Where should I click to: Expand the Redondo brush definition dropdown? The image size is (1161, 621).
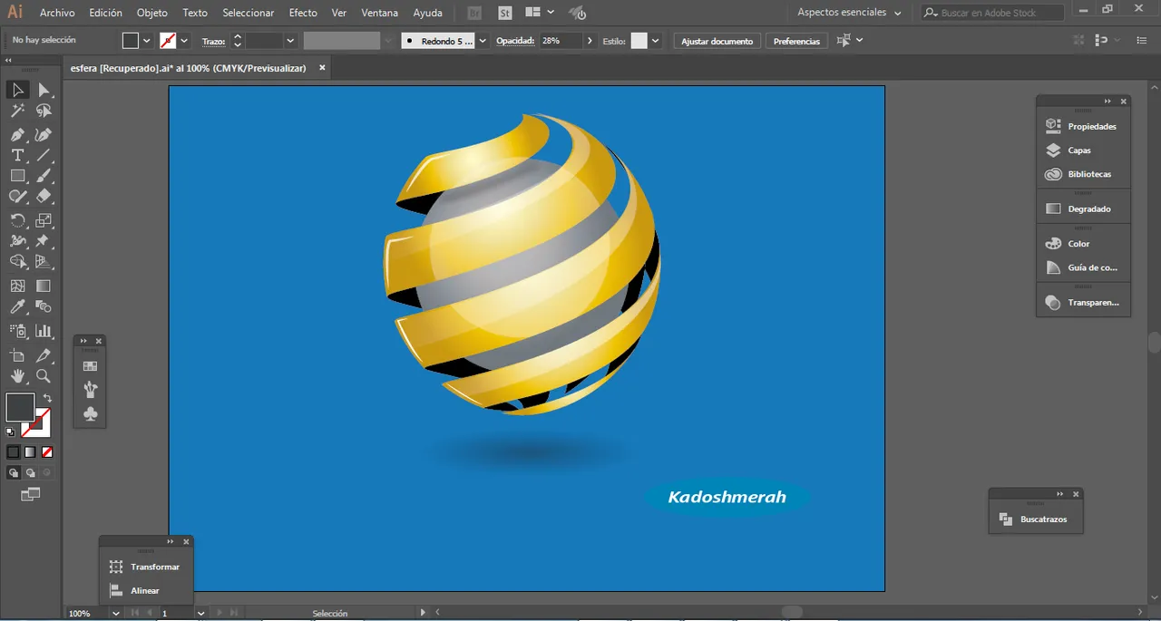[483, 41]
